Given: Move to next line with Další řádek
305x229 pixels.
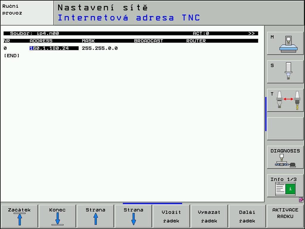Looking at the screenshot, I should [x=247, y=216].
